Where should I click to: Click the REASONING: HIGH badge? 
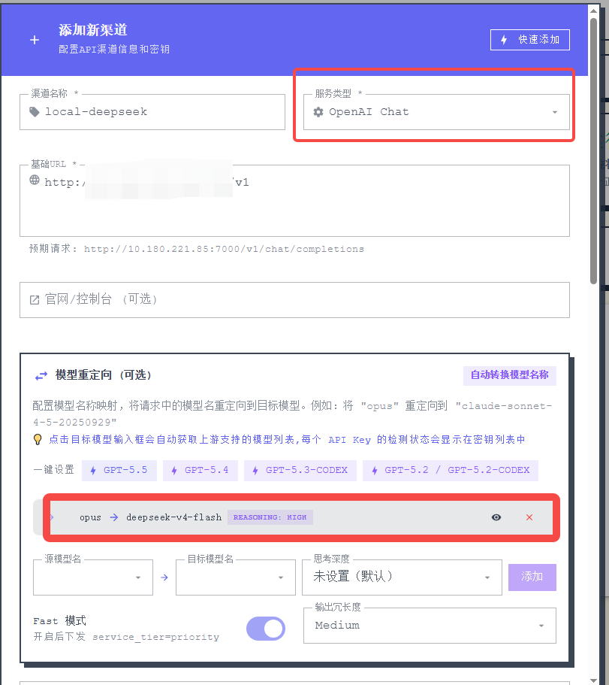[x=270, y=517]
